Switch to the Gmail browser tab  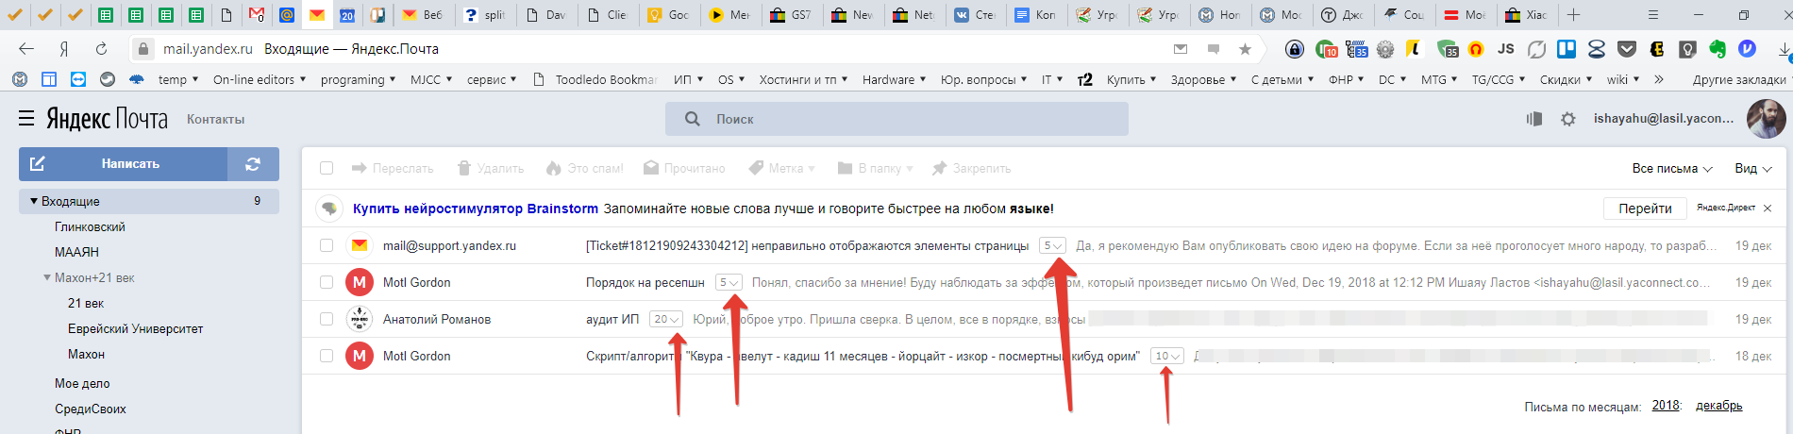coord(257,15)
